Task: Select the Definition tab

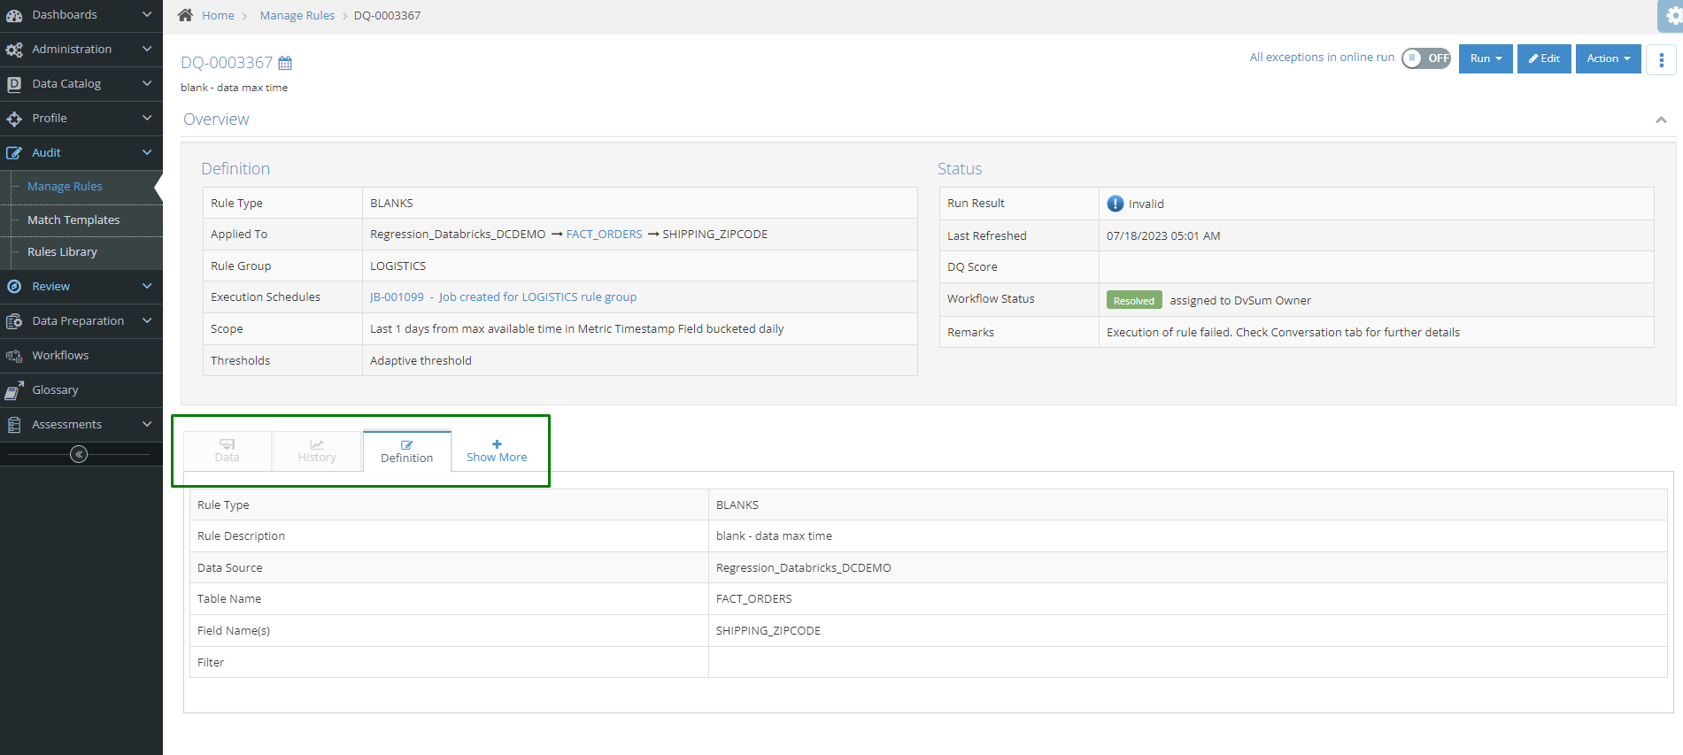Action: 407,451
